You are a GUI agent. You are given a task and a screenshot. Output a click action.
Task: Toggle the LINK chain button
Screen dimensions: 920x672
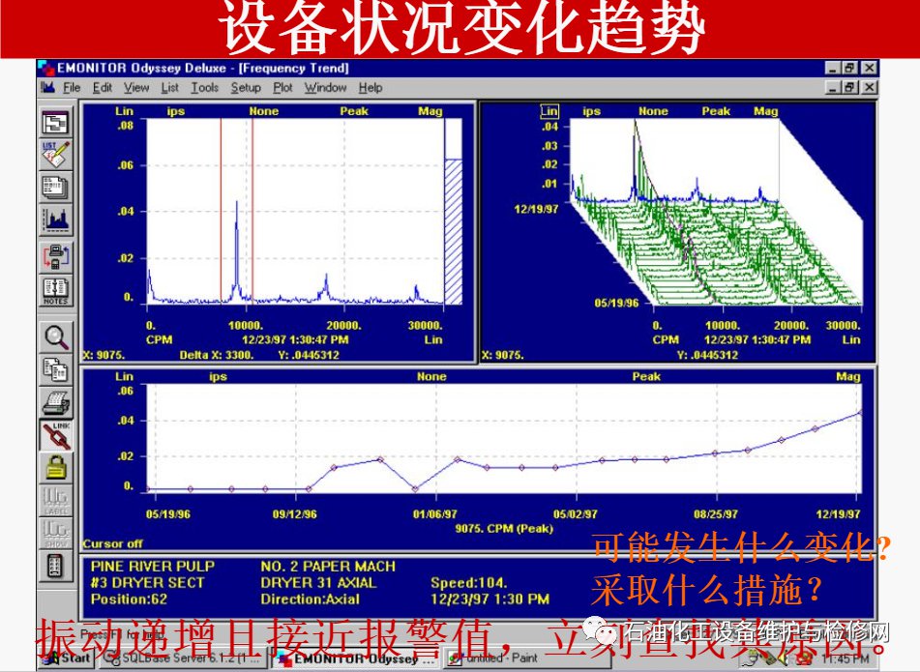(56, 435)
